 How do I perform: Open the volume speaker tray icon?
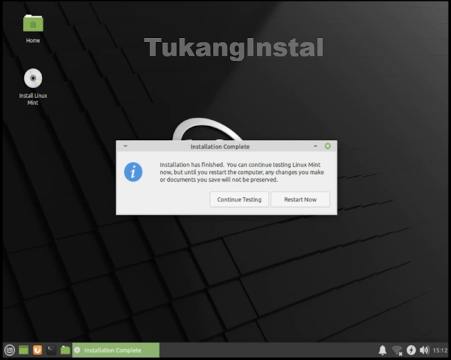(x=424, y=350)
